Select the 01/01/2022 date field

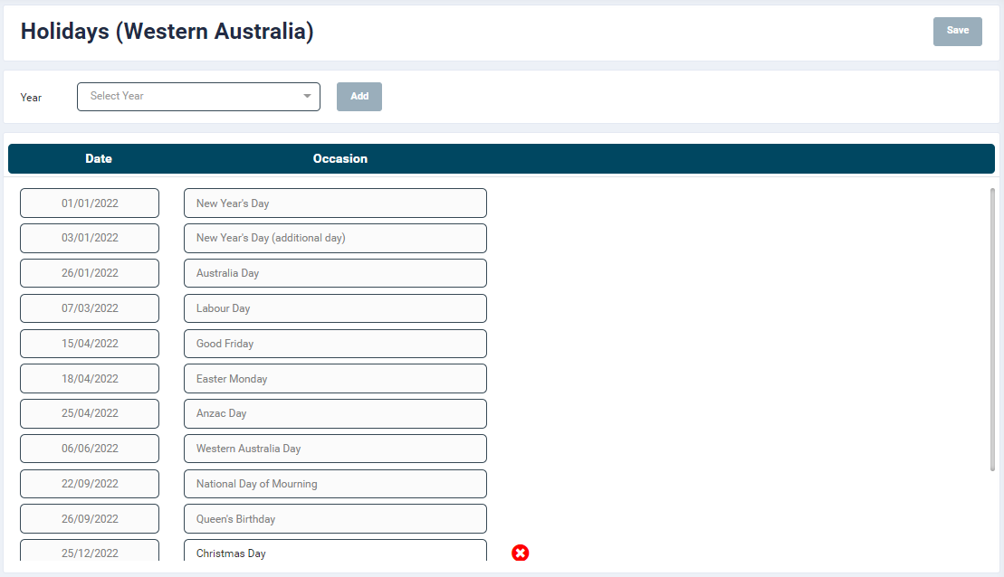pos(90,203)
